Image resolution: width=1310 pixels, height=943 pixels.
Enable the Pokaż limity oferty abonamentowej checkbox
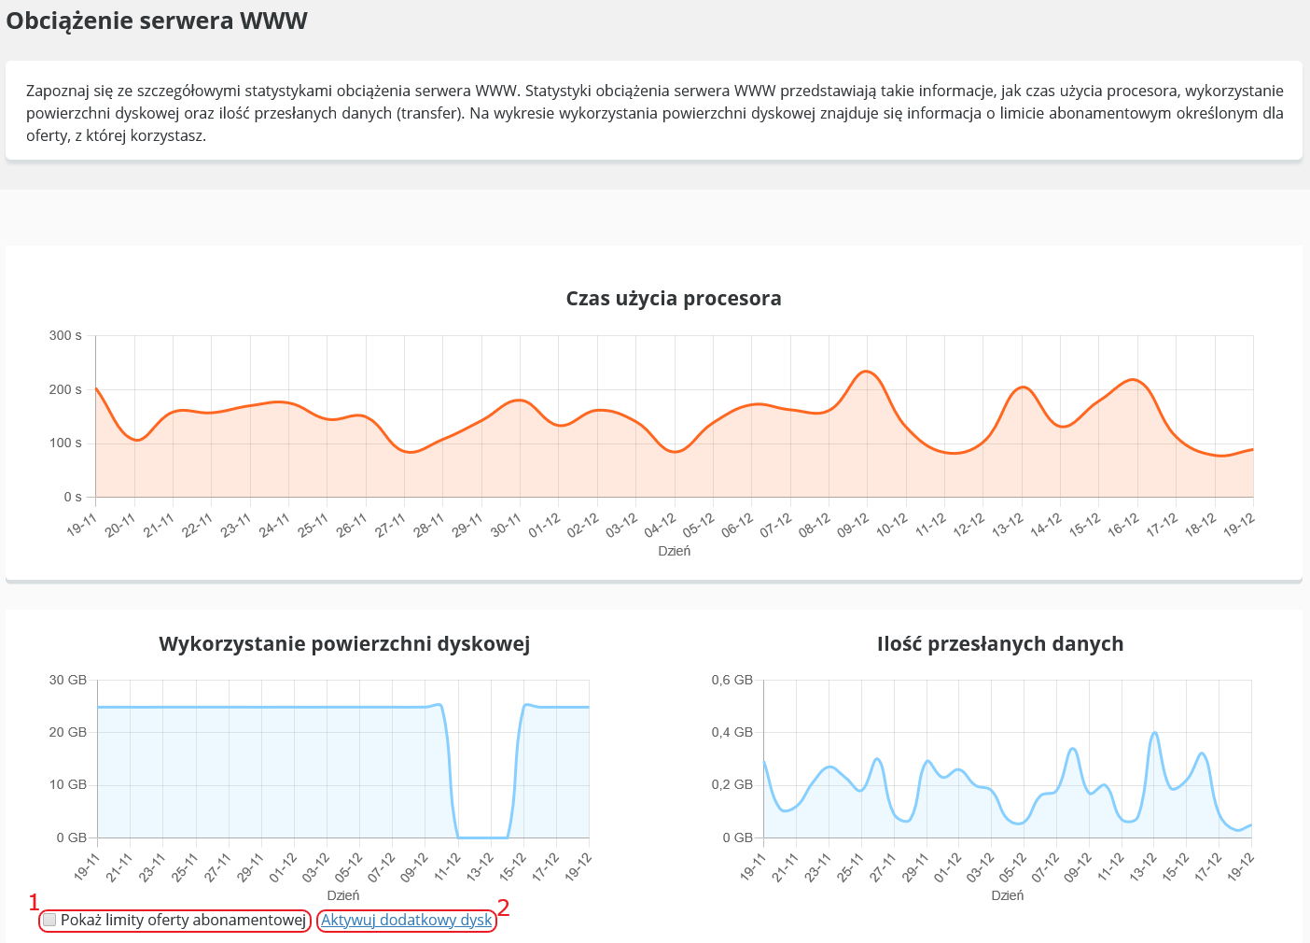(x=49, y=920)
